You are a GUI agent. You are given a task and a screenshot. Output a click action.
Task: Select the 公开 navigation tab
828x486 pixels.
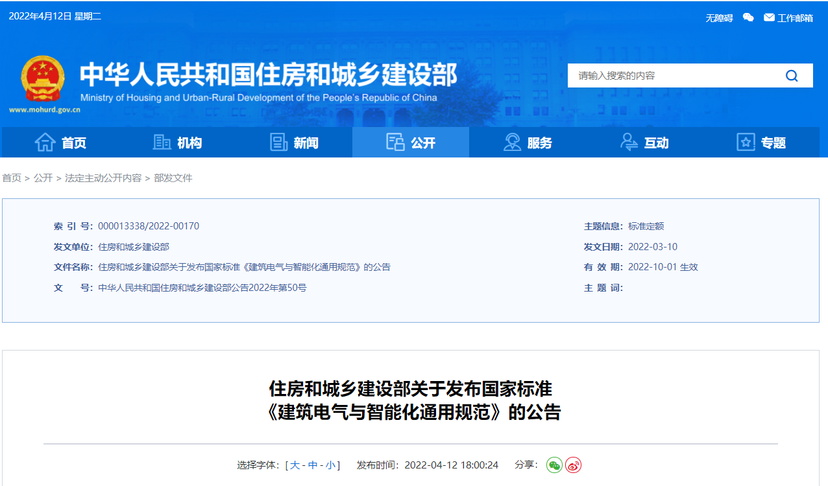pyautogui.click(x=410, y=143)
